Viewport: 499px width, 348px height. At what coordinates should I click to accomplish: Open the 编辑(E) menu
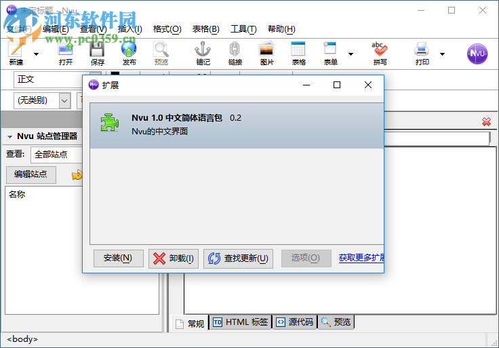tap(56, 29)
